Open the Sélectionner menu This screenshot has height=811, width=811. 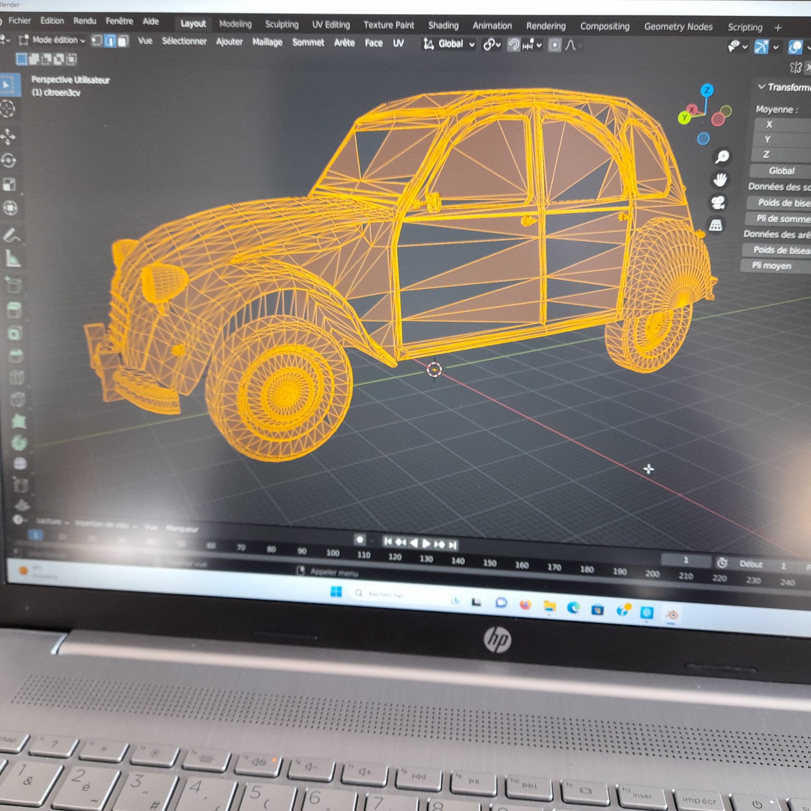tap(184, 41)
